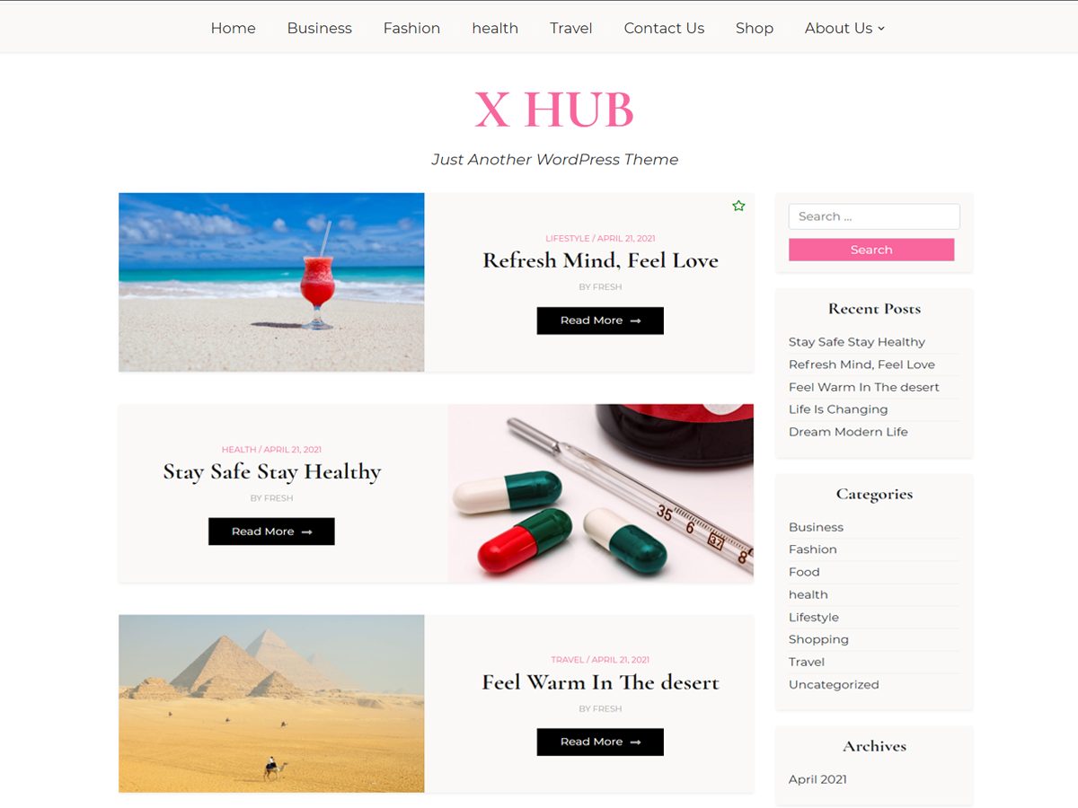This screenshot has height=808, width=1078.
Task: Click the Food category link
Action: [x=804, y=572]
